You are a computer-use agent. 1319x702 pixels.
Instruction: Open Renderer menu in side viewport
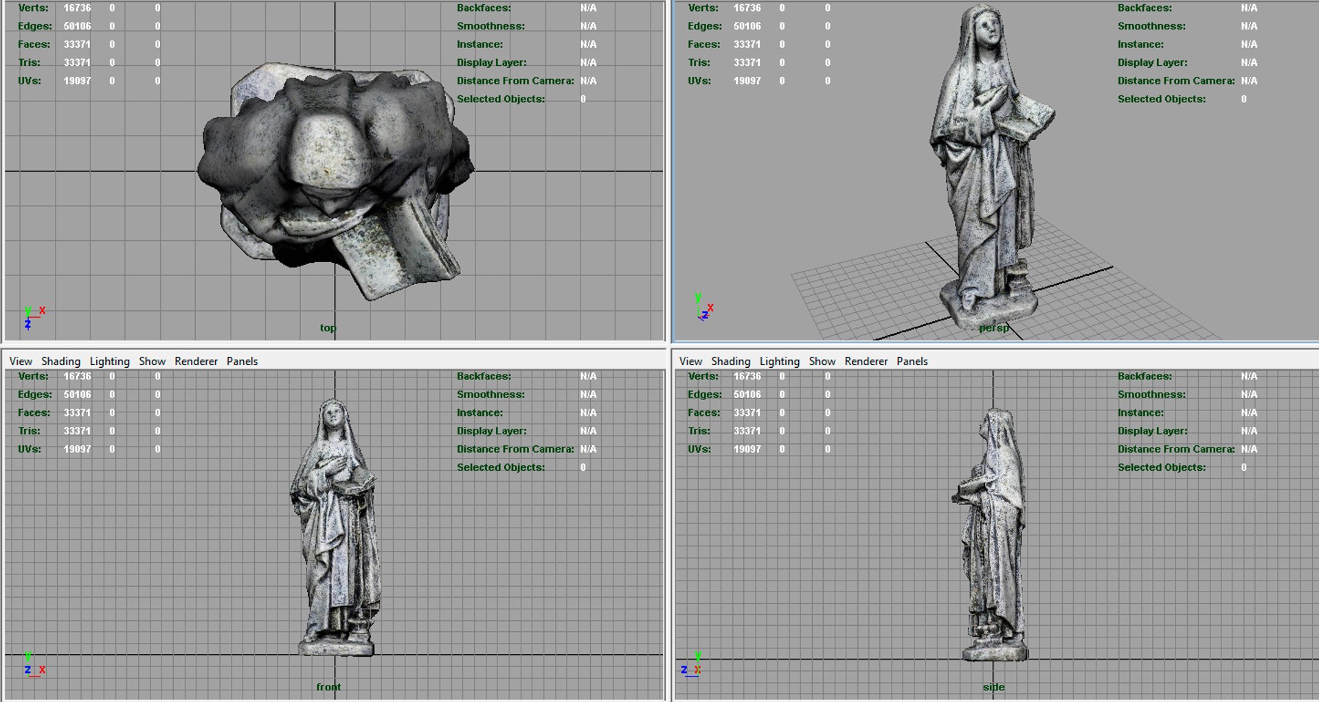point(866,361)
